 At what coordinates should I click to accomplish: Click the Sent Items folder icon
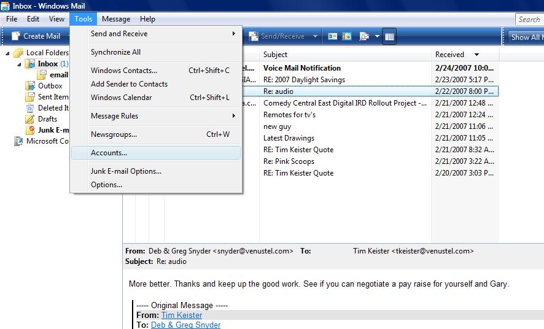(x=31, y=97)
